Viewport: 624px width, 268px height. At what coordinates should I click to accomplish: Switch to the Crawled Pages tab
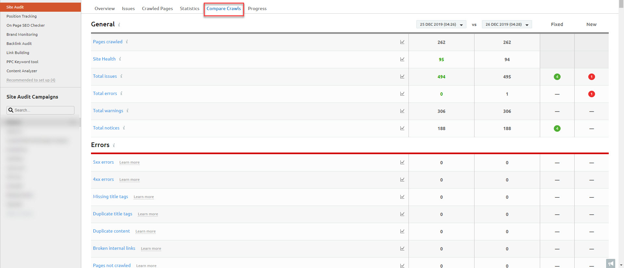(x=157, y=8)
